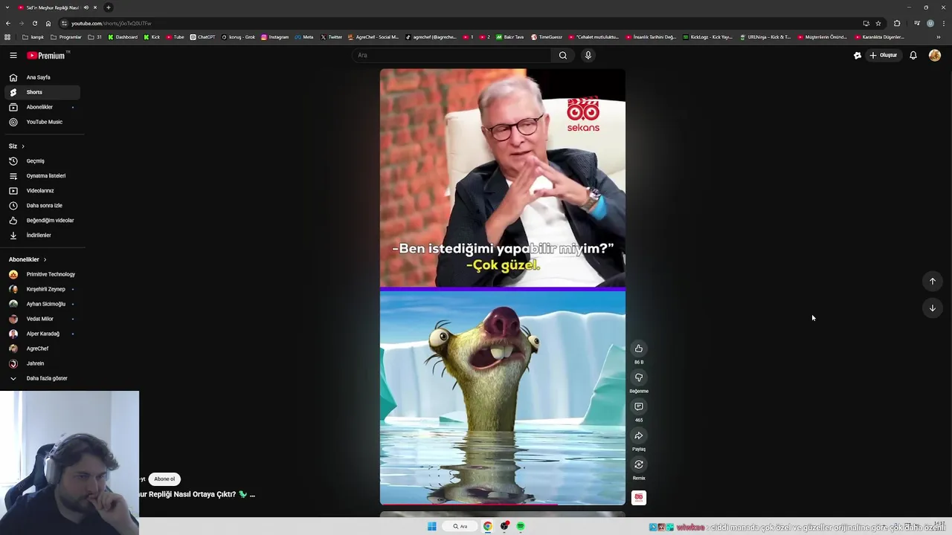Open Videolarınız in sidebar
Image resolution: width=952 pixels, height=535 pixels.
pyautogui.click(x=42, y=190)
